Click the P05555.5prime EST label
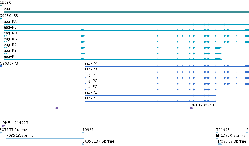 coord(13,130)
